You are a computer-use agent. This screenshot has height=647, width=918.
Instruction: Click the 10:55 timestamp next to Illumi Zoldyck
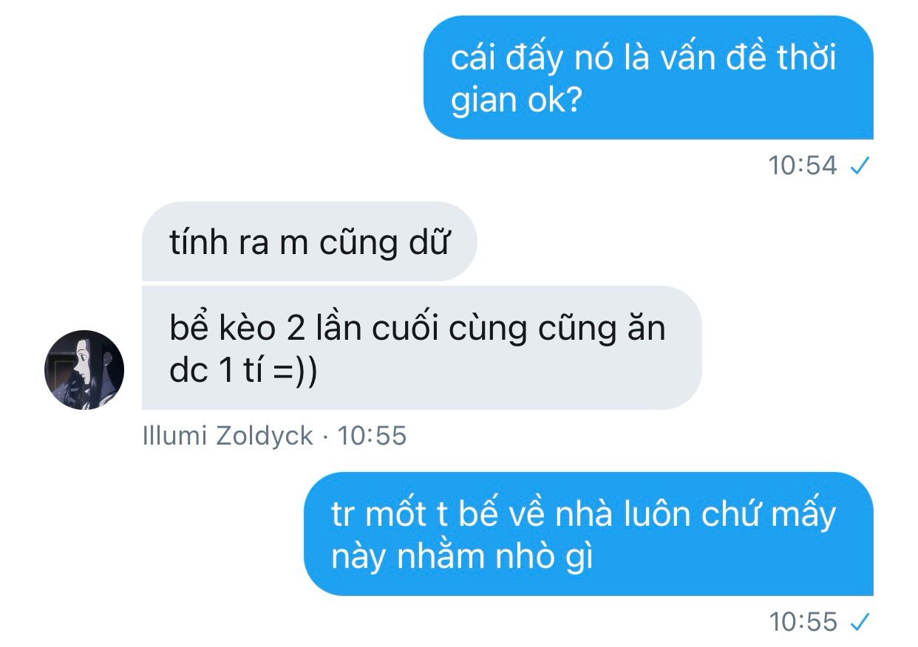pos(372,437)
